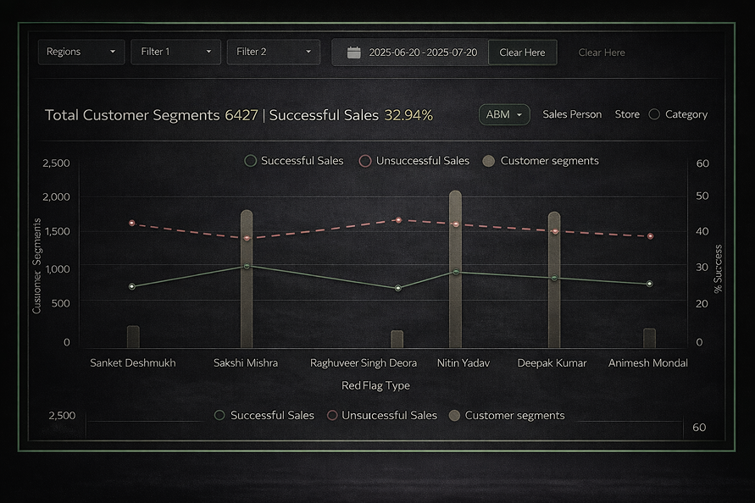Viewport: 755px width, 503px height.
Task: Toggle Customer segments marker in bottom chart legend
Action: pyautogui.click(x=455, y=415)
